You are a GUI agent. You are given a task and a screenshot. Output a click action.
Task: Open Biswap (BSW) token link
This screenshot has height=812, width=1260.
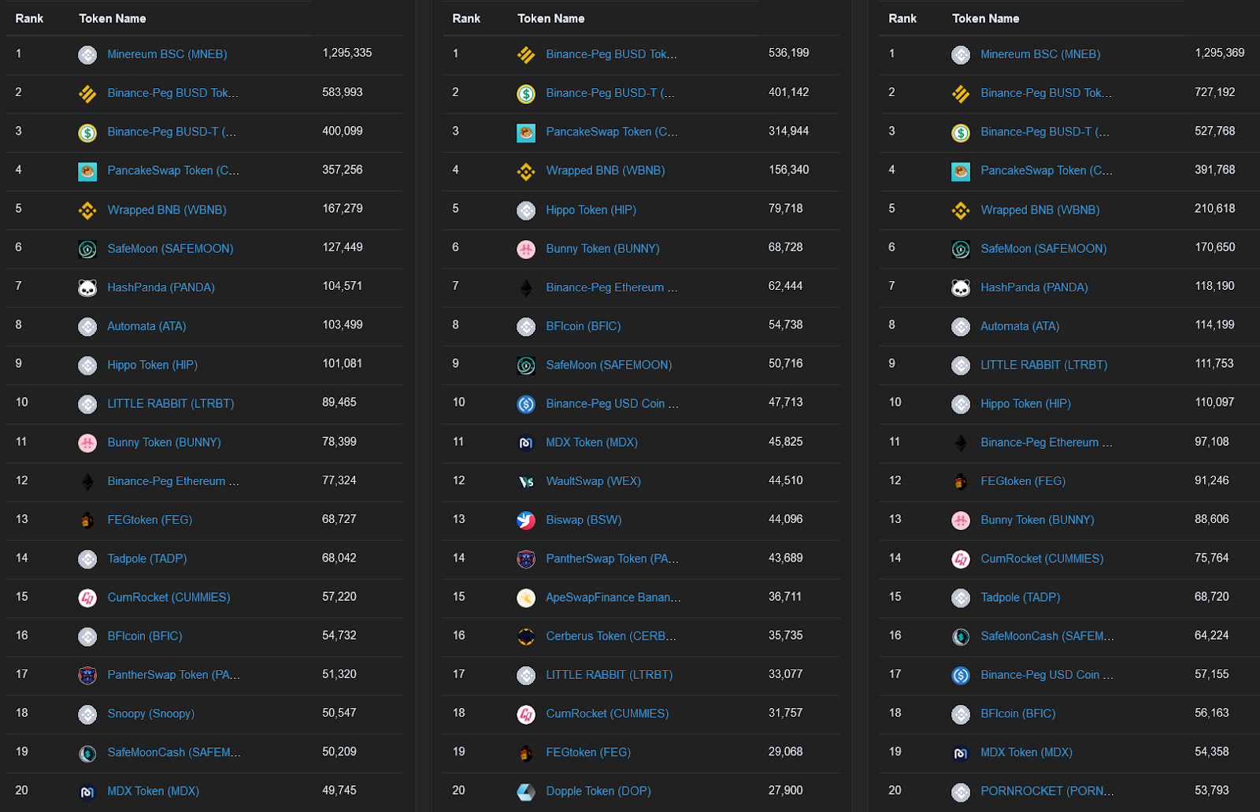pyautogui.click(x=584, y=520)
